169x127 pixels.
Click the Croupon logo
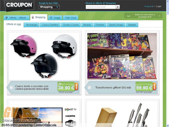pos(19,5)
